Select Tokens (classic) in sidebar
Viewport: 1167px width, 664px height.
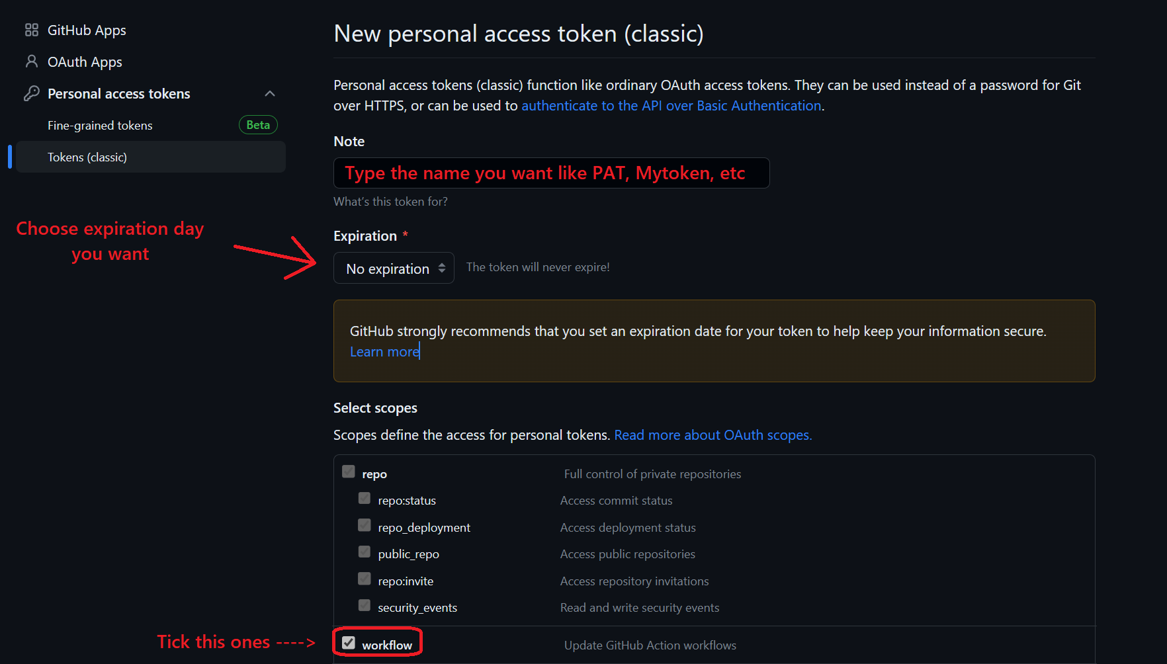pyautogui.click(x=87, y=157)
